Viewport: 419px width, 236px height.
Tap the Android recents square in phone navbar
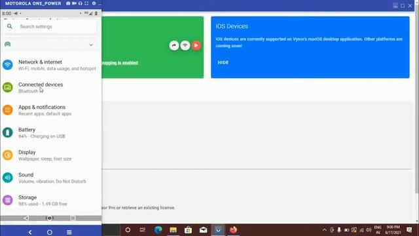coord(73,218)
